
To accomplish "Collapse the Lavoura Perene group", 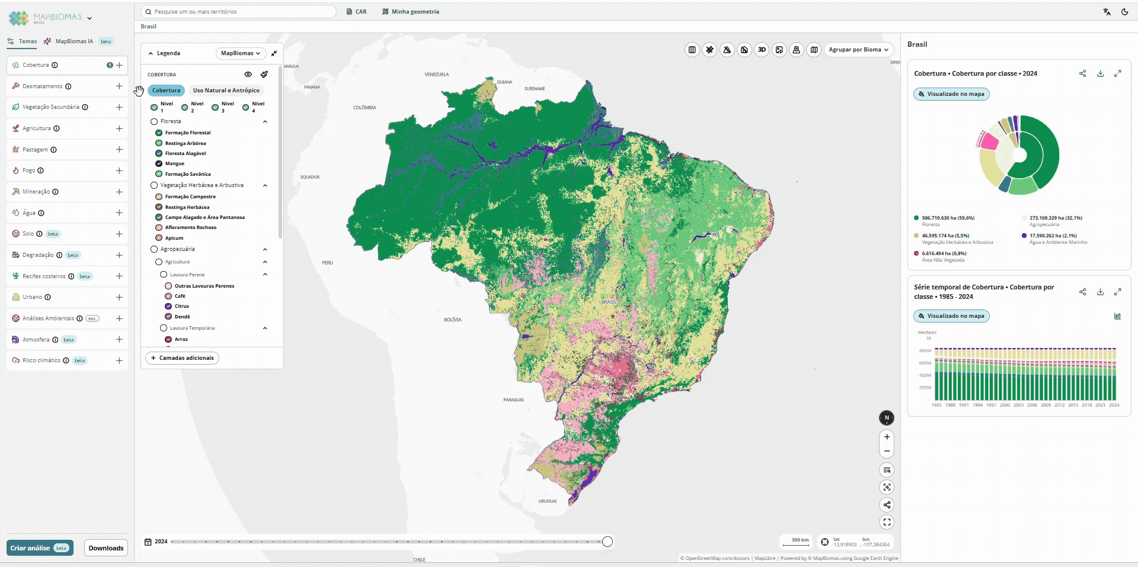I will pyautogui.click(x=265, y=274).
